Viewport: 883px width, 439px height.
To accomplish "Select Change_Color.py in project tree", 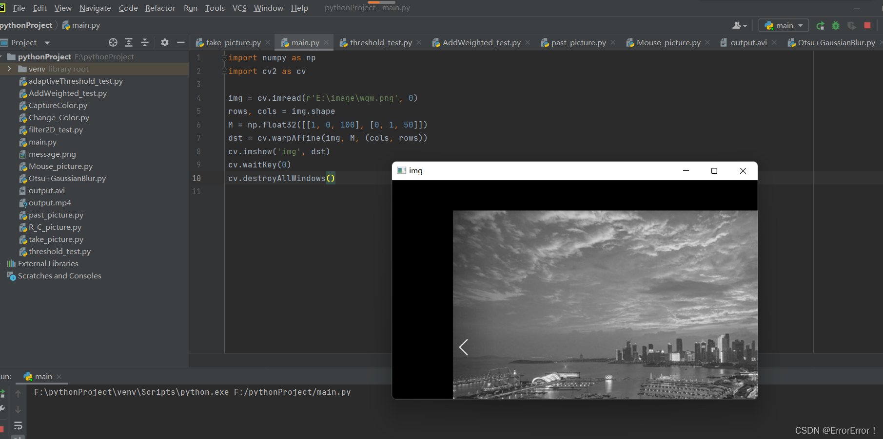I will click(x=59, y=118).
